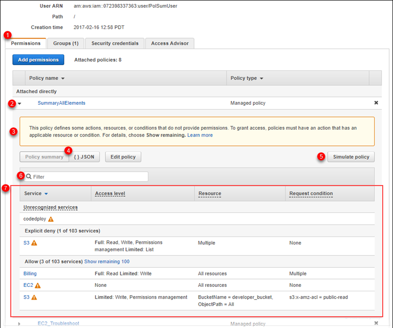Image resolution: width=393 pixels, height=328 pixels.
Task: Select the Policy summary view button
Action: coord(44,157)
